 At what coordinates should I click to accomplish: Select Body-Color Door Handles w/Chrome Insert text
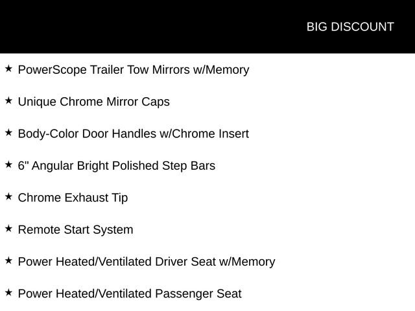click(x=134, y=134)
